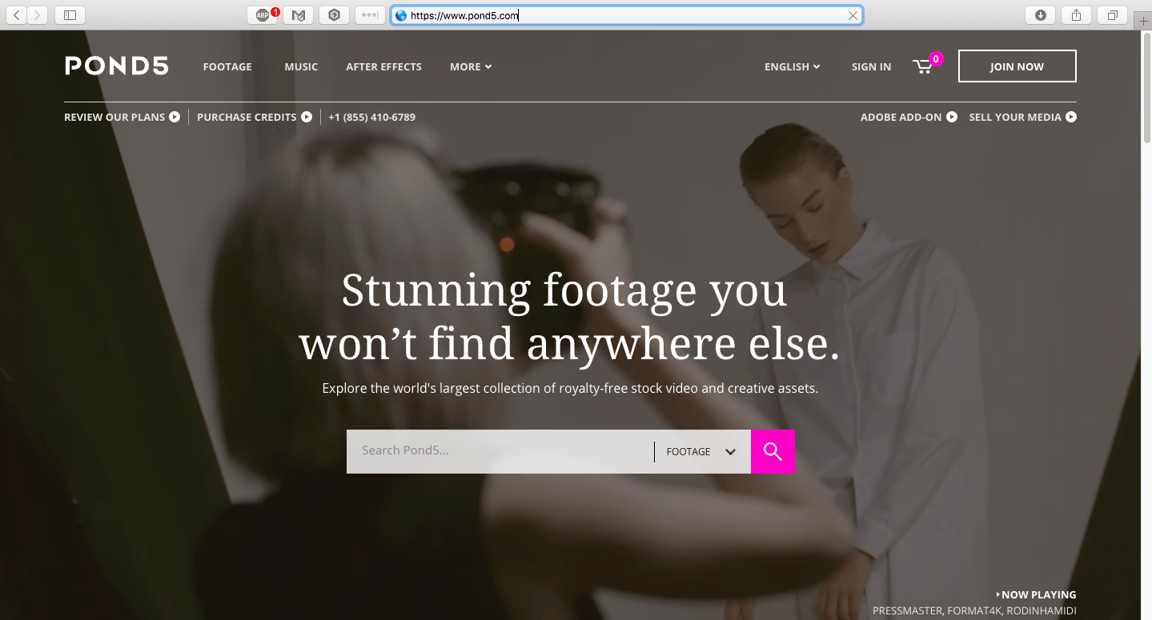
Task: Open the ENGLISH language dropdown
Action: click(792, 67)
